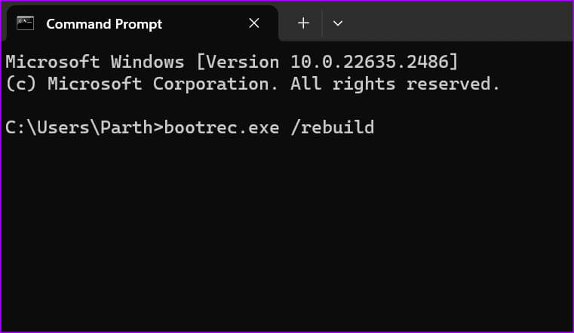Click the Microsoft Corporation copyright line

click(x=253, y=84)
